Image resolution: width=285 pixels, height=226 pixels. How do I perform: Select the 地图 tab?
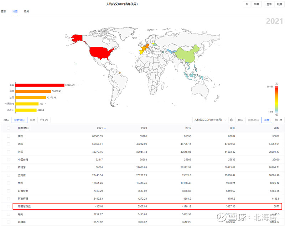coord(15,11)
